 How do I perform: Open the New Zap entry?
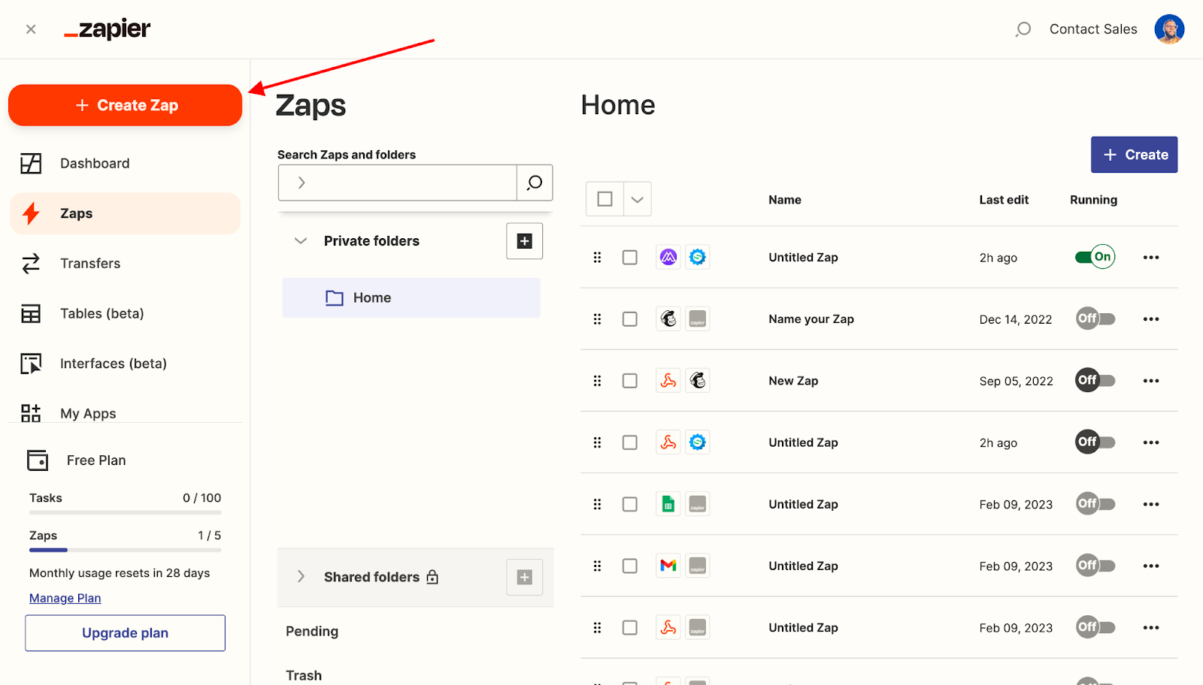tap(793, 381)
